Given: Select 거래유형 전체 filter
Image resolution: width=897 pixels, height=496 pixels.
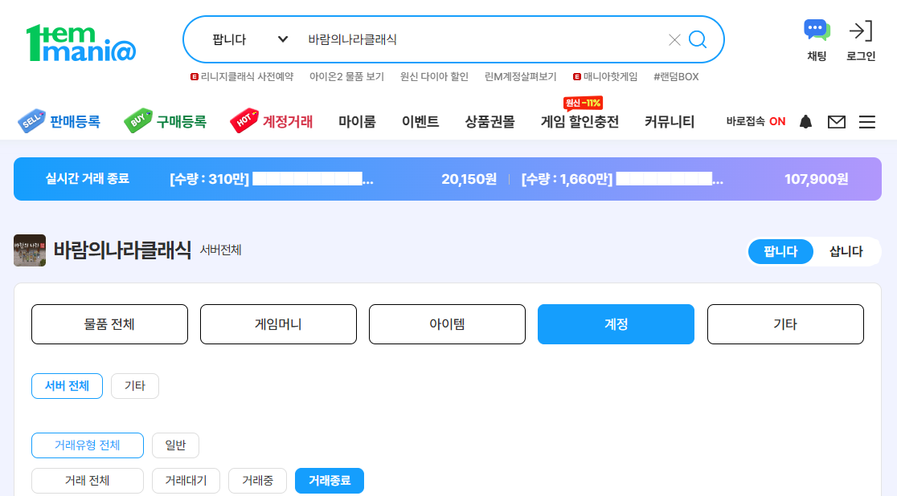Looking at the screenshot, I should coord(88,445).
